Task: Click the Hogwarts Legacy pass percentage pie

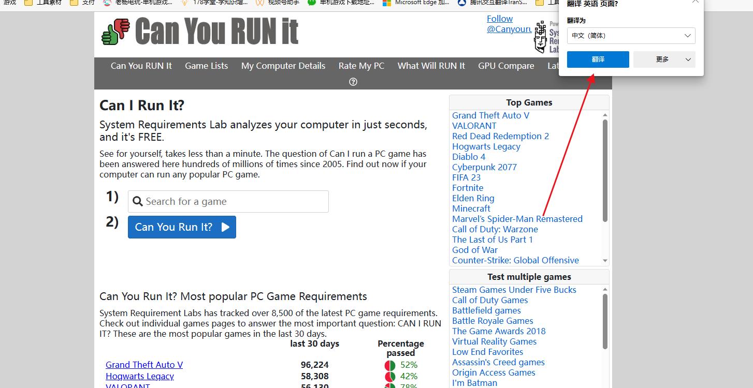Action: (x=390, y=377)
